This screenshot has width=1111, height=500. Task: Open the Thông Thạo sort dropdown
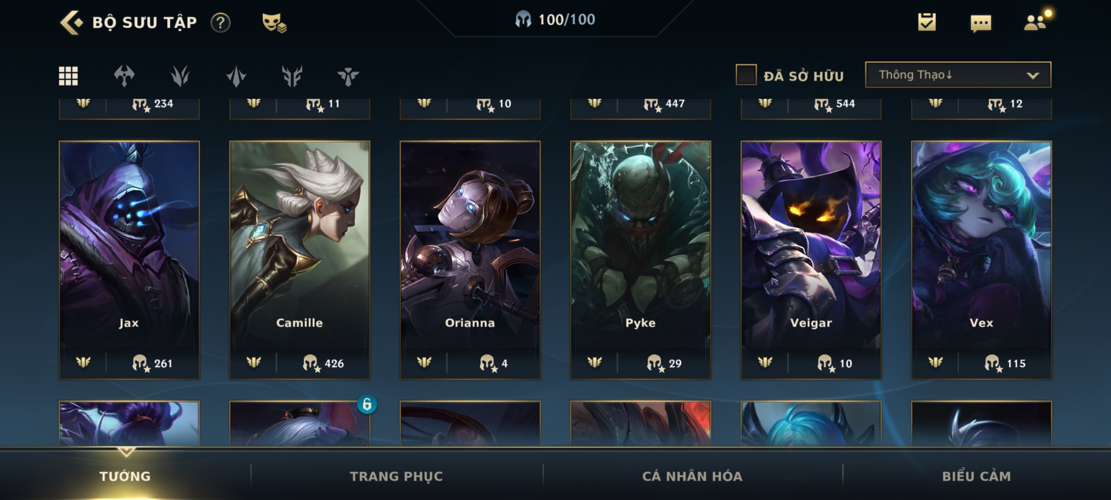(x=958, y=75)
